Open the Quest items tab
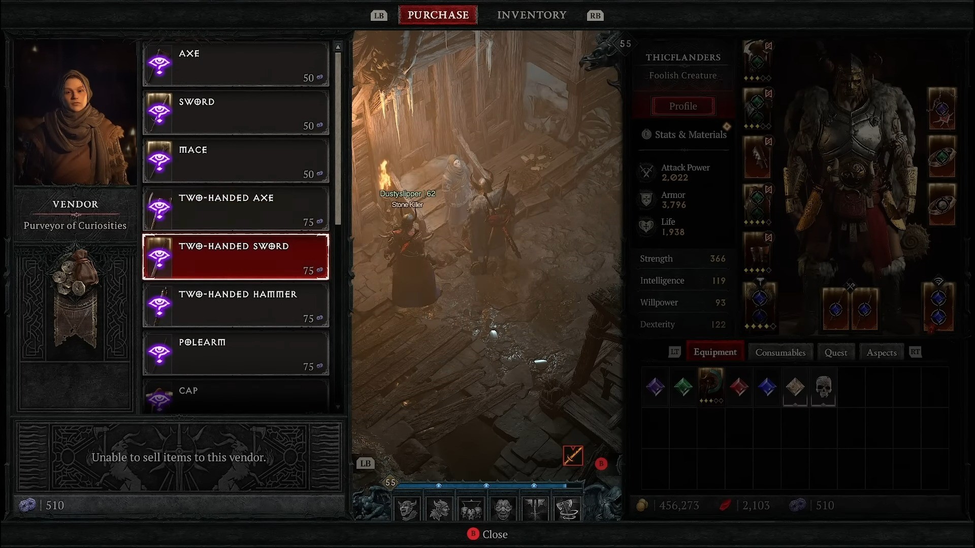The height and width of the screenshot is (548, 975). tap(836, 351)
